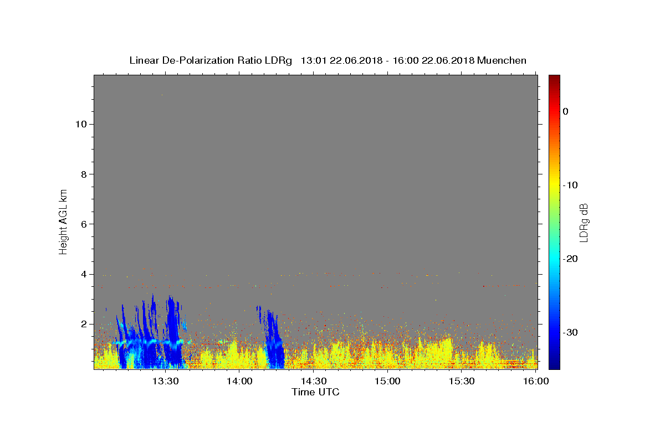Click the 14:00 time axis tick label
665x443 pixels.
(x=239, y=381)
